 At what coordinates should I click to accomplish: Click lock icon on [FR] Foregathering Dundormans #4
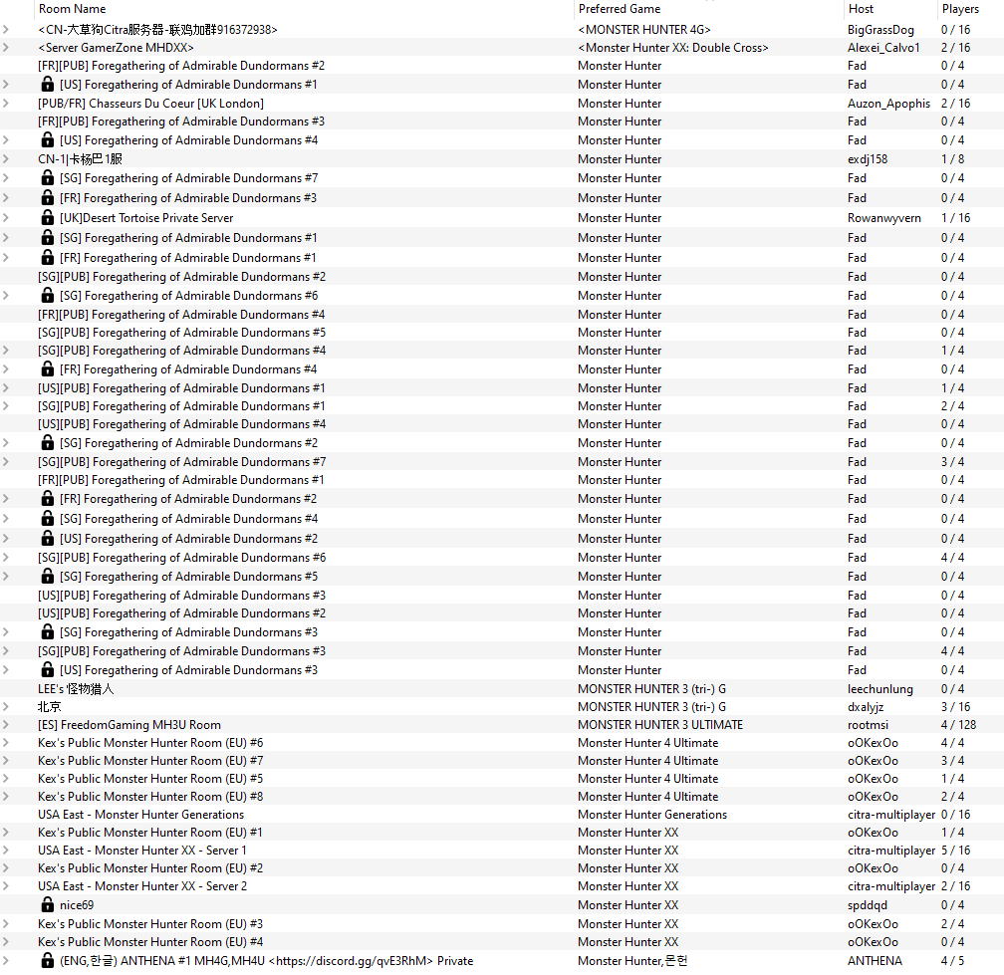click(48, 368)
